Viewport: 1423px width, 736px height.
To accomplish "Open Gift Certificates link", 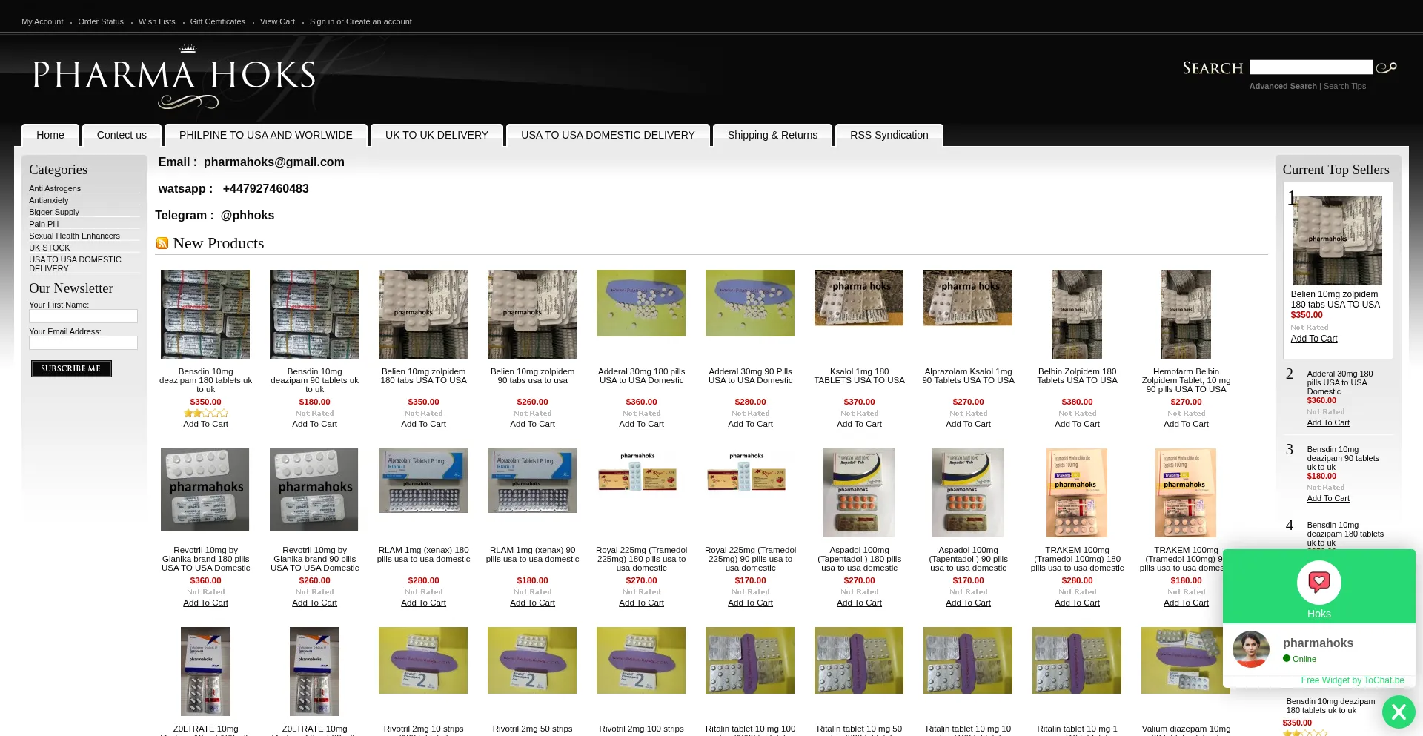I will [218, 21].
